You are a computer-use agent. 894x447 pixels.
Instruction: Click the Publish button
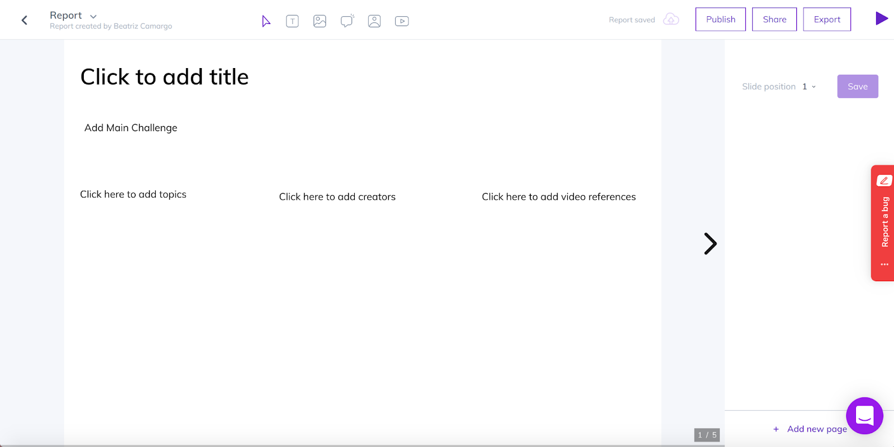click(721, 19)
